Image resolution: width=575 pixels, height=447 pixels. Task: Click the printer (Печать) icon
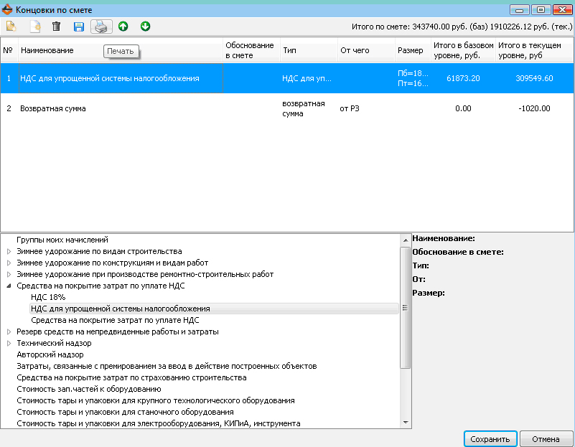click(x=101, y=27)
